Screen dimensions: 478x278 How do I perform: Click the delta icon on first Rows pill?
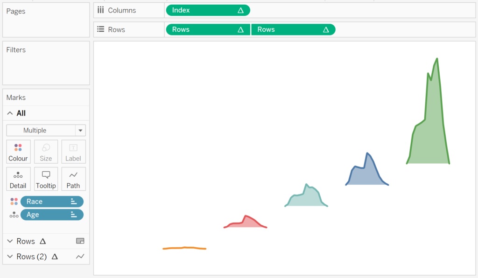click(240, 29)
